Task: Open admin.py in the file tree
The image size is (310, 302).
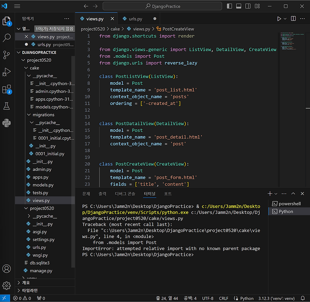Action: [x=42, y=169]
